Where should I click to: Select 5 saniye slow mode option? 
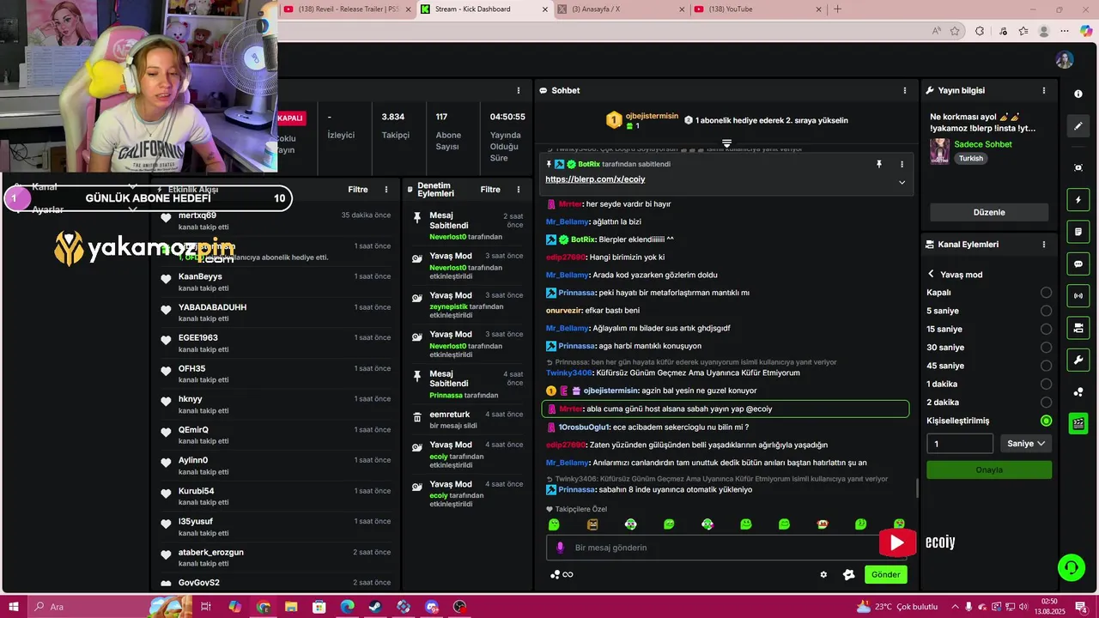tap(1046, 311)
